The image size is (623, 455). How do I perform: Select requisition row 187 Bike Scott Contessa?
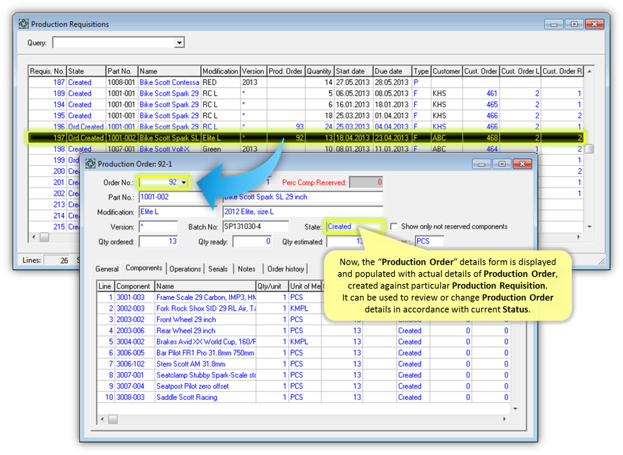pyautogui.click(x=306, y=82)
